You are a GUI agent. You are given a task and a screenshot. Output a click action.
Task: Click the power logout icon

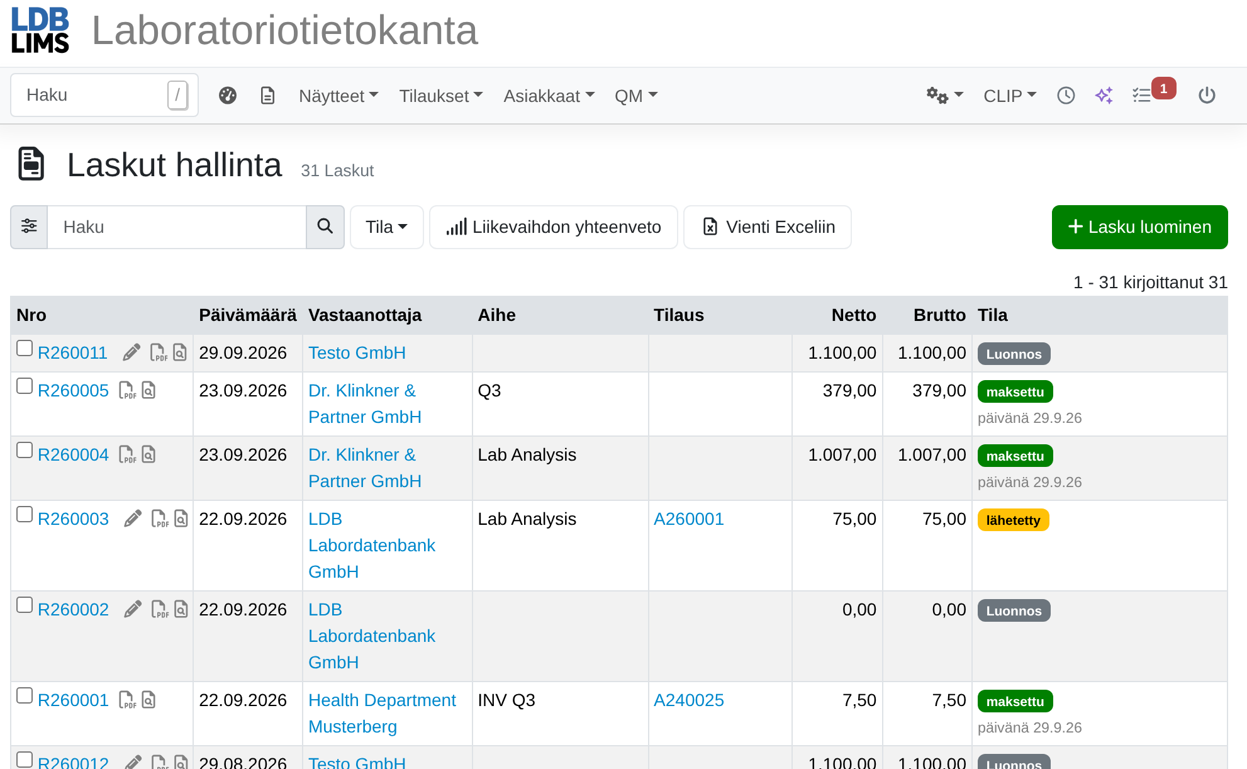(x=1207, y=96)
